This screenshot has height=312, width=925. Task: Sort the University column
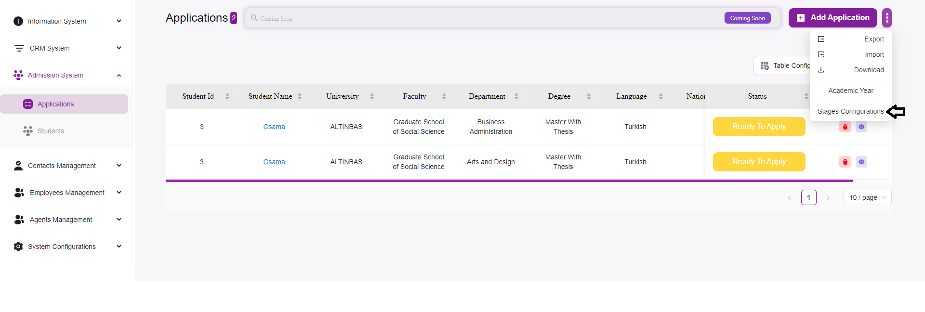[372, 96]
